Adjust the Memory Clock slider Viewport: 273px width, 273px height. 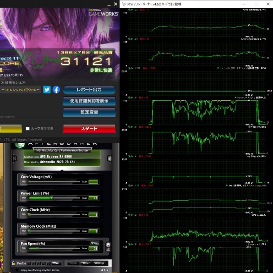[x=55, y=231]
